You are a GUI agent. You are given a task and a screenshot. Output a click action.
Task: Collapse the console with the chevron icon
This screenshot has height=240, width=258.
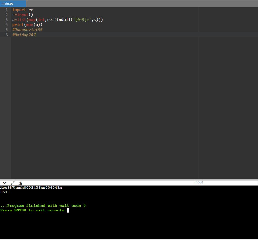tap(5, 183)
